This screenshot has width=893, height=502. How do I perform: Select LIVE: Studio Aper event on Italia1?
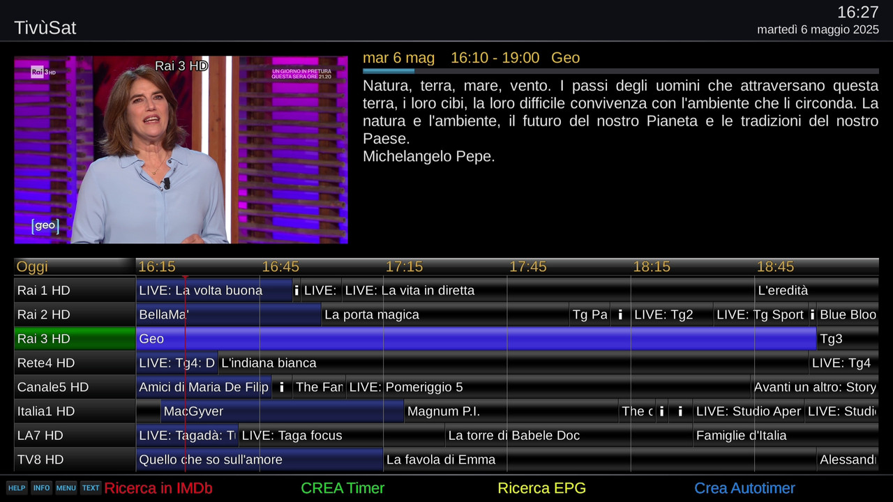pyautogui.click(x=749, y=411)
